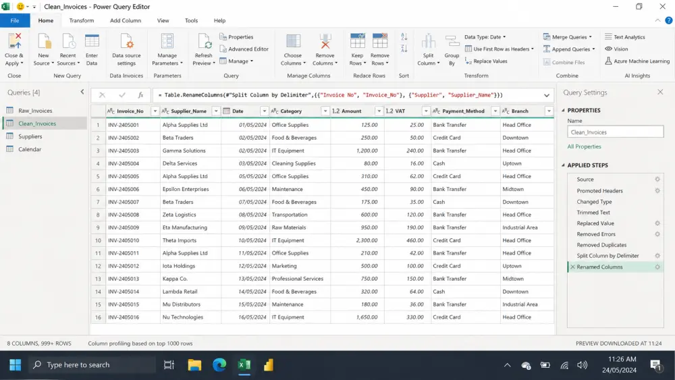
Task: Delete the Renamed Columns step with X
Action: (x=572, y=267)
